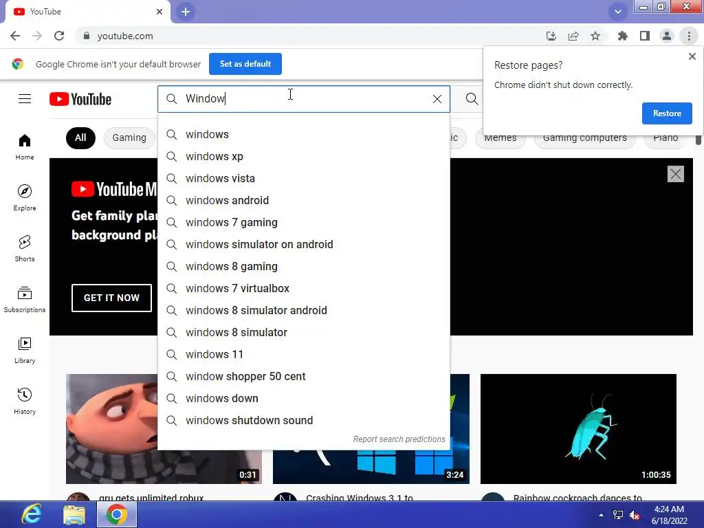704x528 pixels.
Task: Open Subscriptions in sidebar
Action: (x=25, y=300)
